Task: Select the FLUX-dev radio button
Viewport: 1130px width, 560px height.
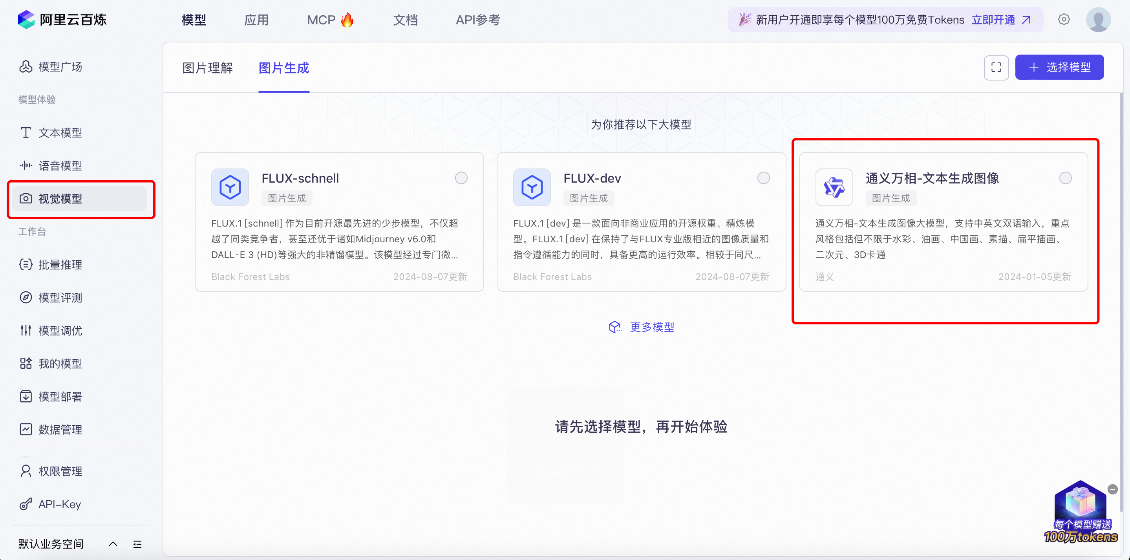Action: 763,178
